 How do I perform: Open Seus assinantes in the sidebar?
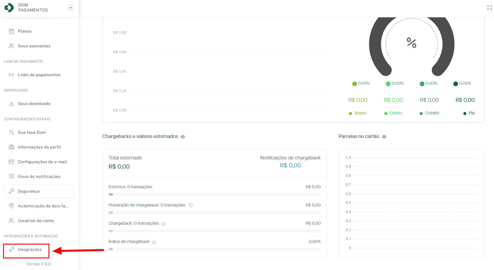(34, 46)
